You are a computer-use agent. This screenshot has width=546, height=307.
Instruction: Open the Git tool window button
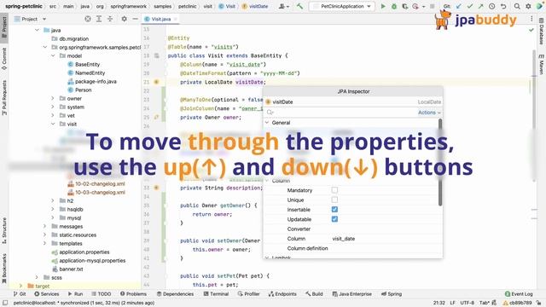20,294
